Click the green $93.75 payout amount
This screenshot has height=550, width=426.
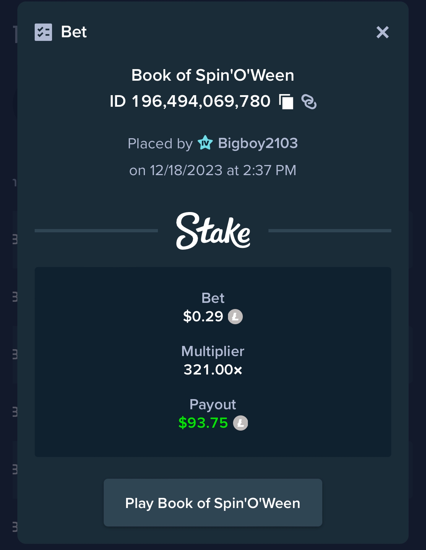203,423
